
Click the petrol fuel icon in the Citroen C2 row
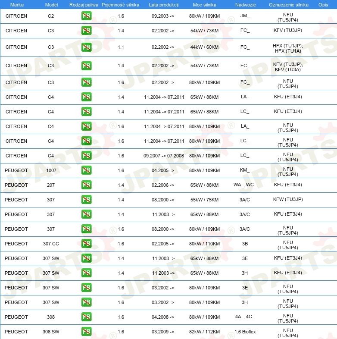87,16
